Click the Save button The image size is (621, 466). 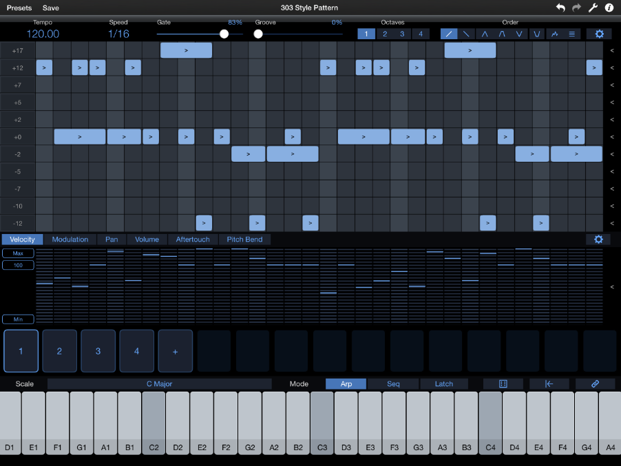pos(51,8)
